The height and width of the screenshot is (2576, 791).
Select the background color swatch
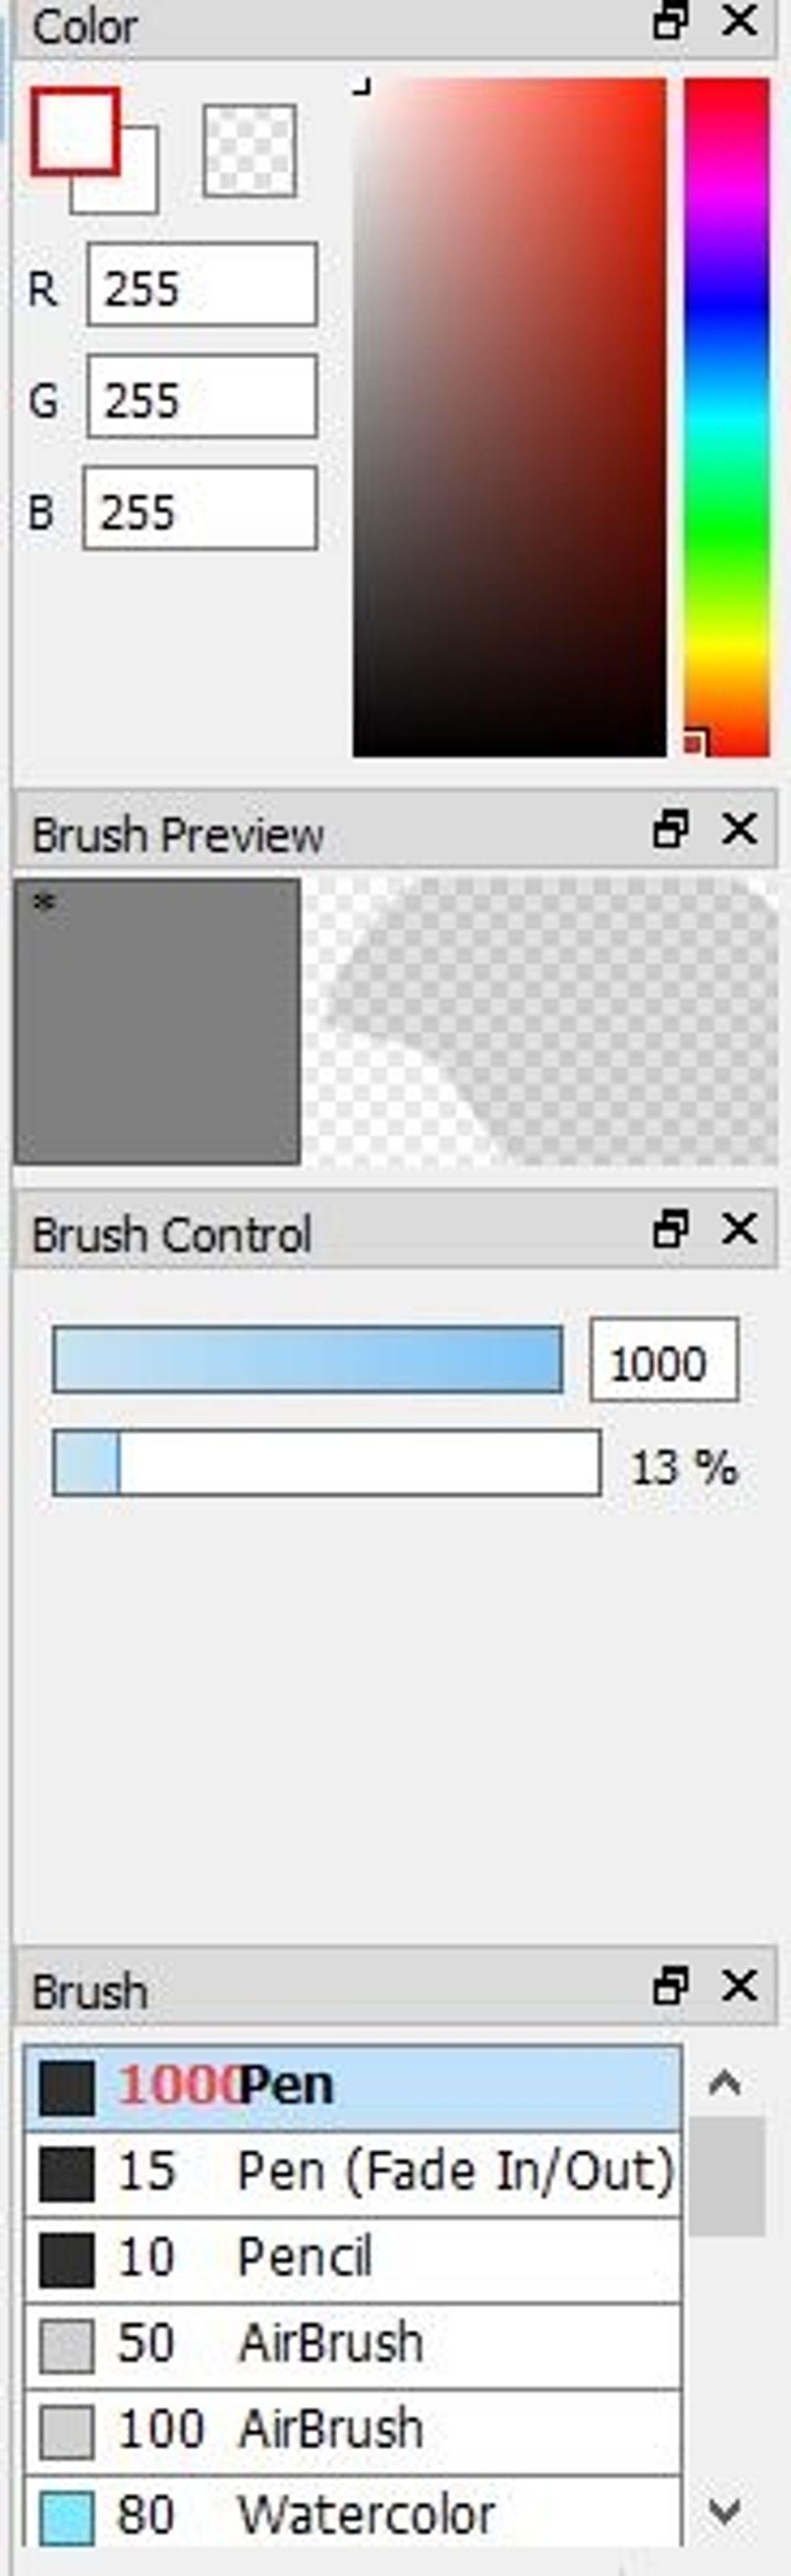(138, 192)
